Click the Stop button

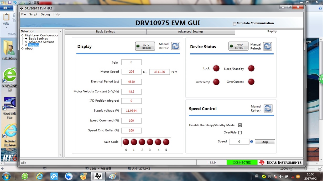pyautogui.click(x=265, y=142)
